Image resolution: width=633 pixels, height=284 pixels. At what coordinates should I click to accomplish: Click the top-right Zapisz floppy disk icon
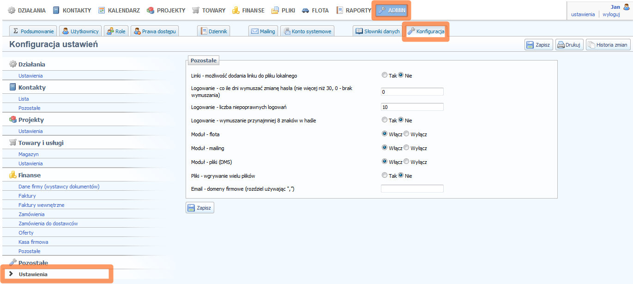(530, 45)
